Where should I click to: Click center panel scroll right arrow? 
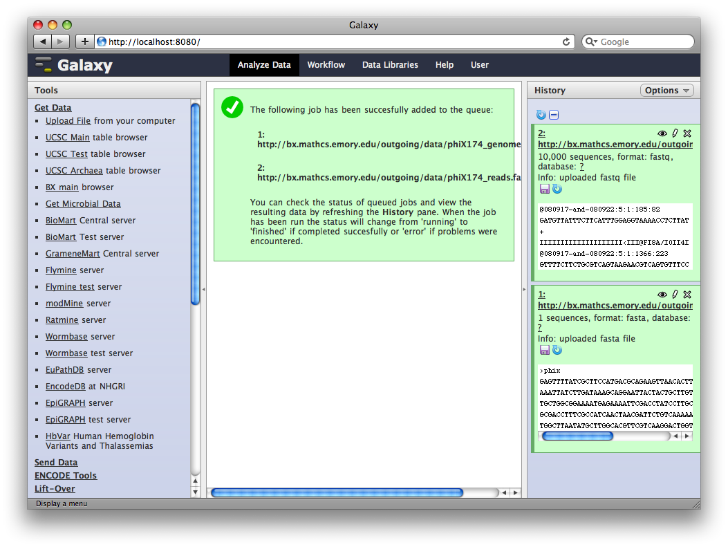[515, 492]
